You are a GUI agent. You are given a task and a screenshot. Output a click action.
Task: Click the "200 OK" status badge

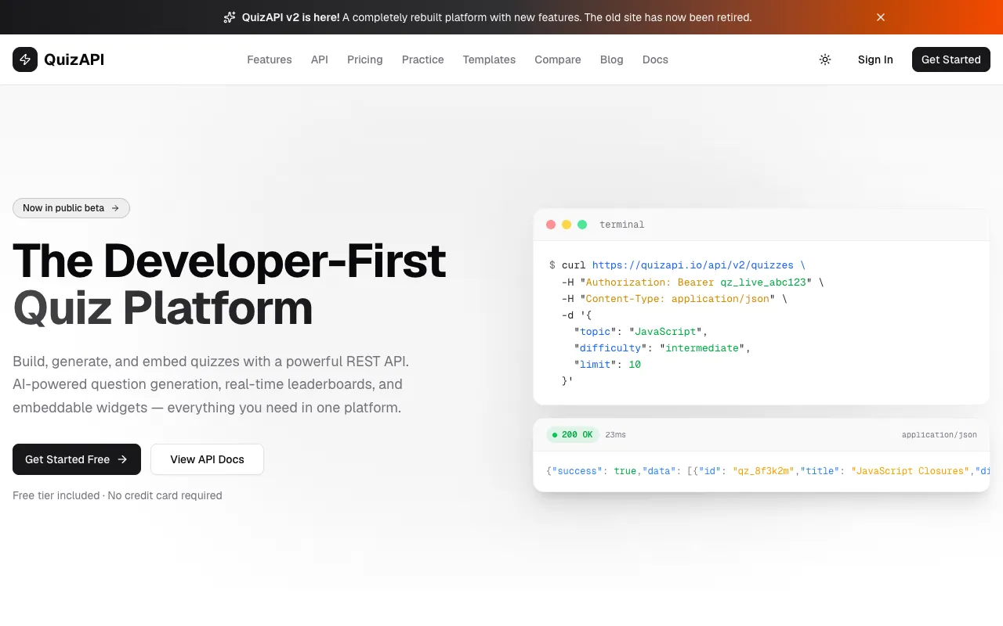[573, 434]
